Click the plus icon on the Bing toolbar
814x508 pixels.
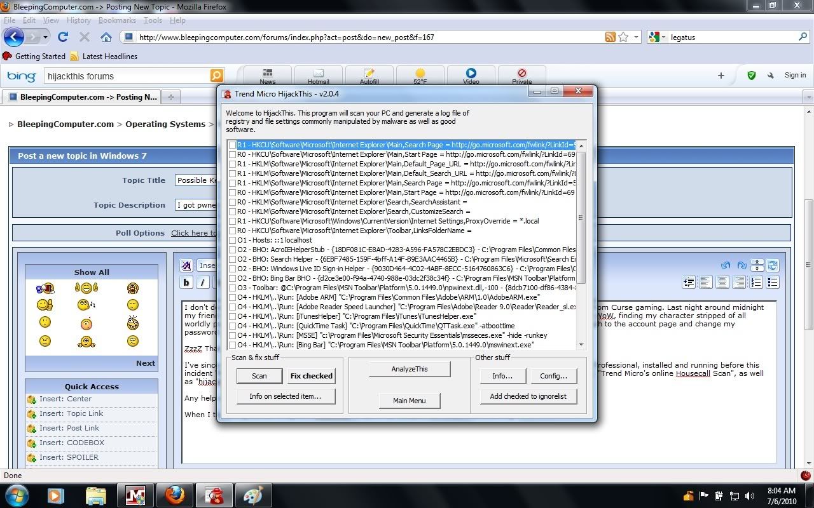pyautogui.click(x=721, y=76)
